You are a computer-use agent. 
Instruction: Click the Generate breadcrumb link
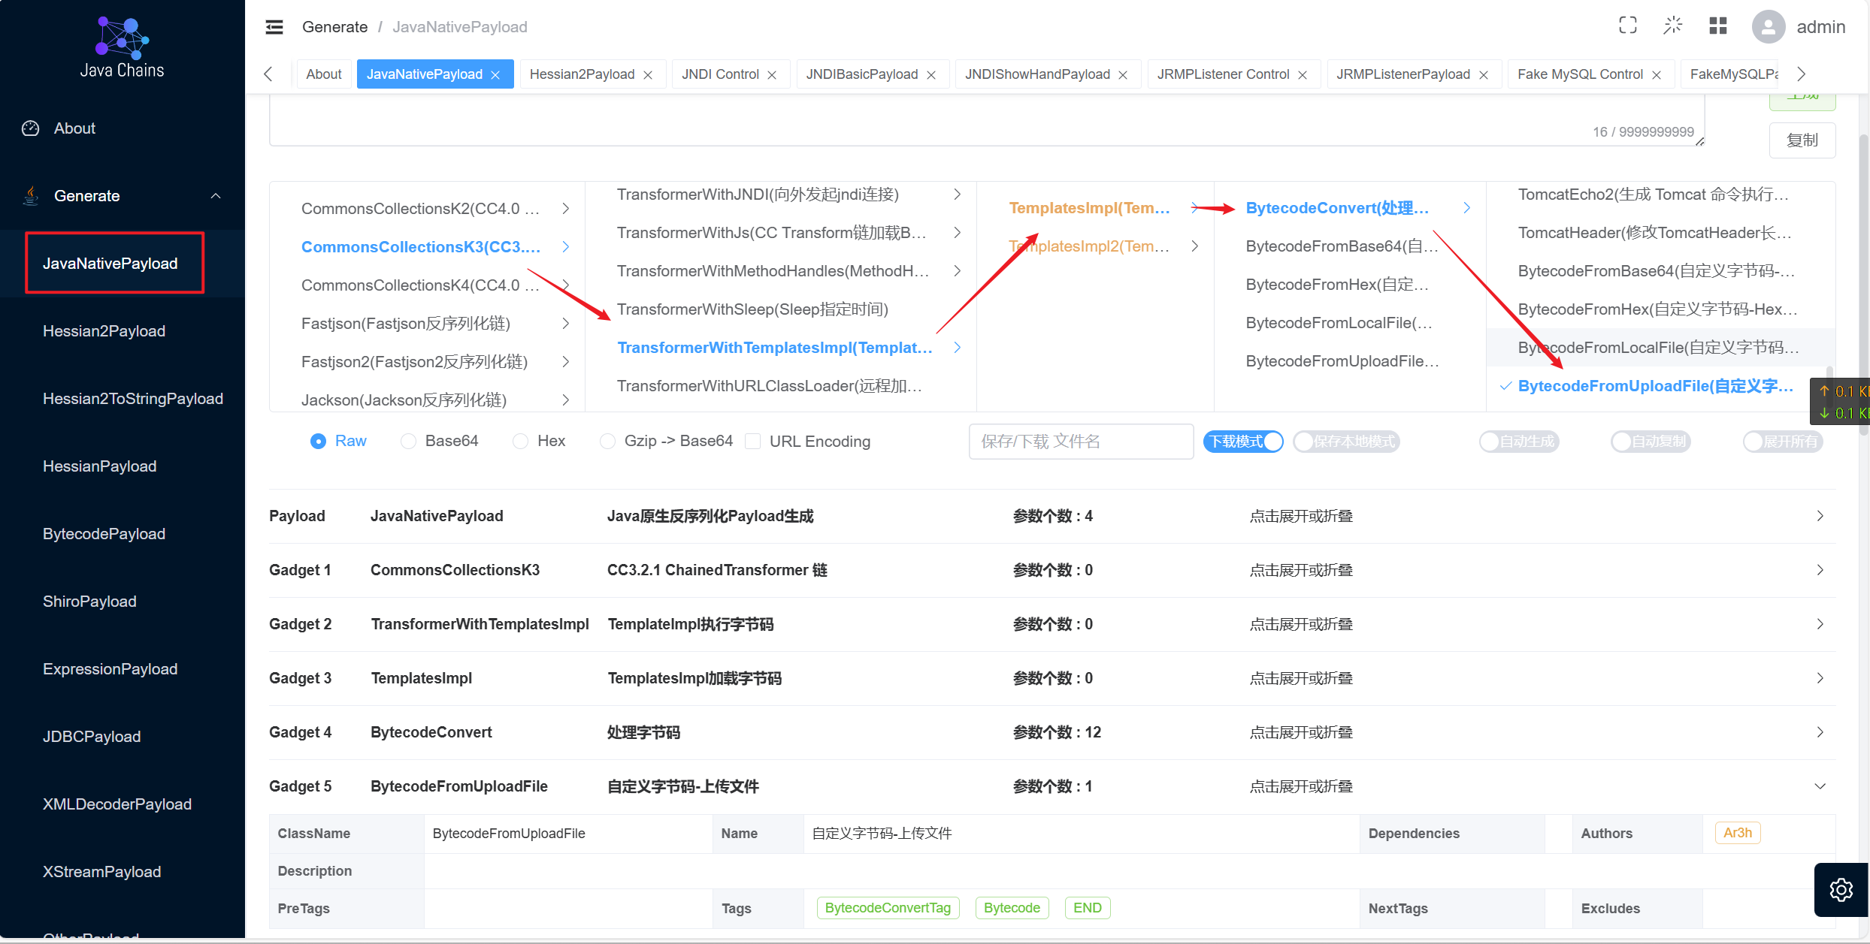334,27
